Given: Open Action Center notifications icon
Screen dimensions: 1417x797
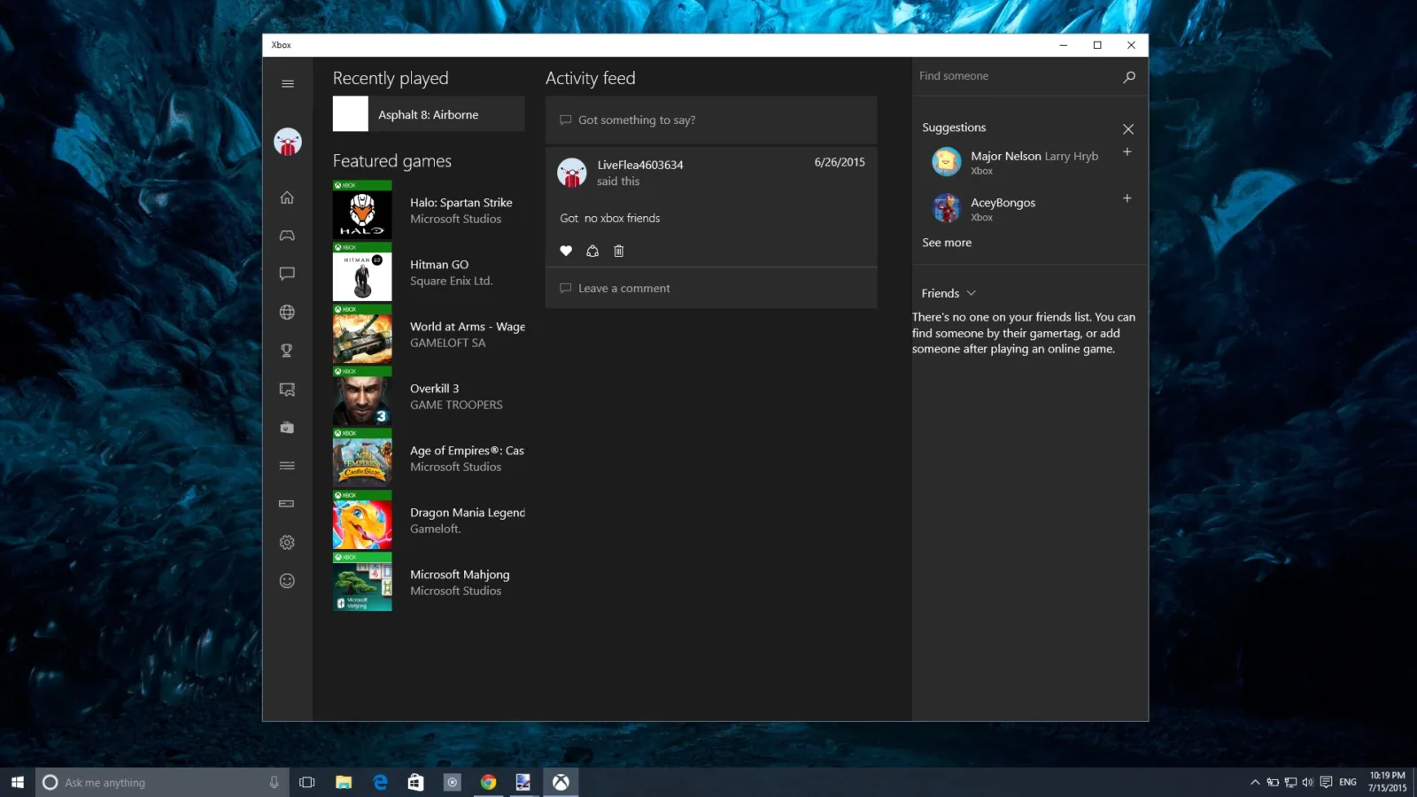Looking at the screenshot, I should pyautogui.click(x=1326, y=782).
